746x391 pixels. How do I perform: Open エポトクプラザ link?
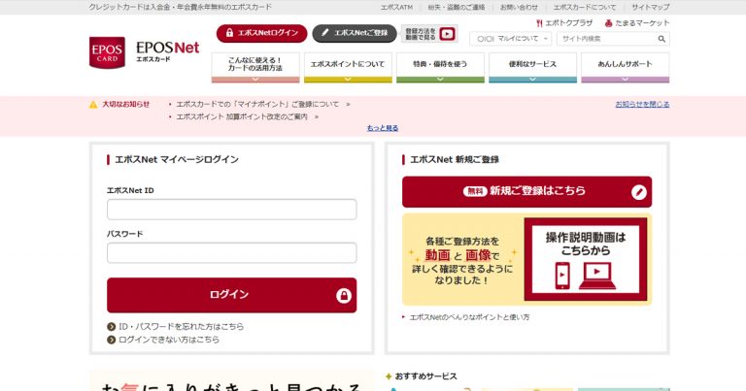[564, 23]
